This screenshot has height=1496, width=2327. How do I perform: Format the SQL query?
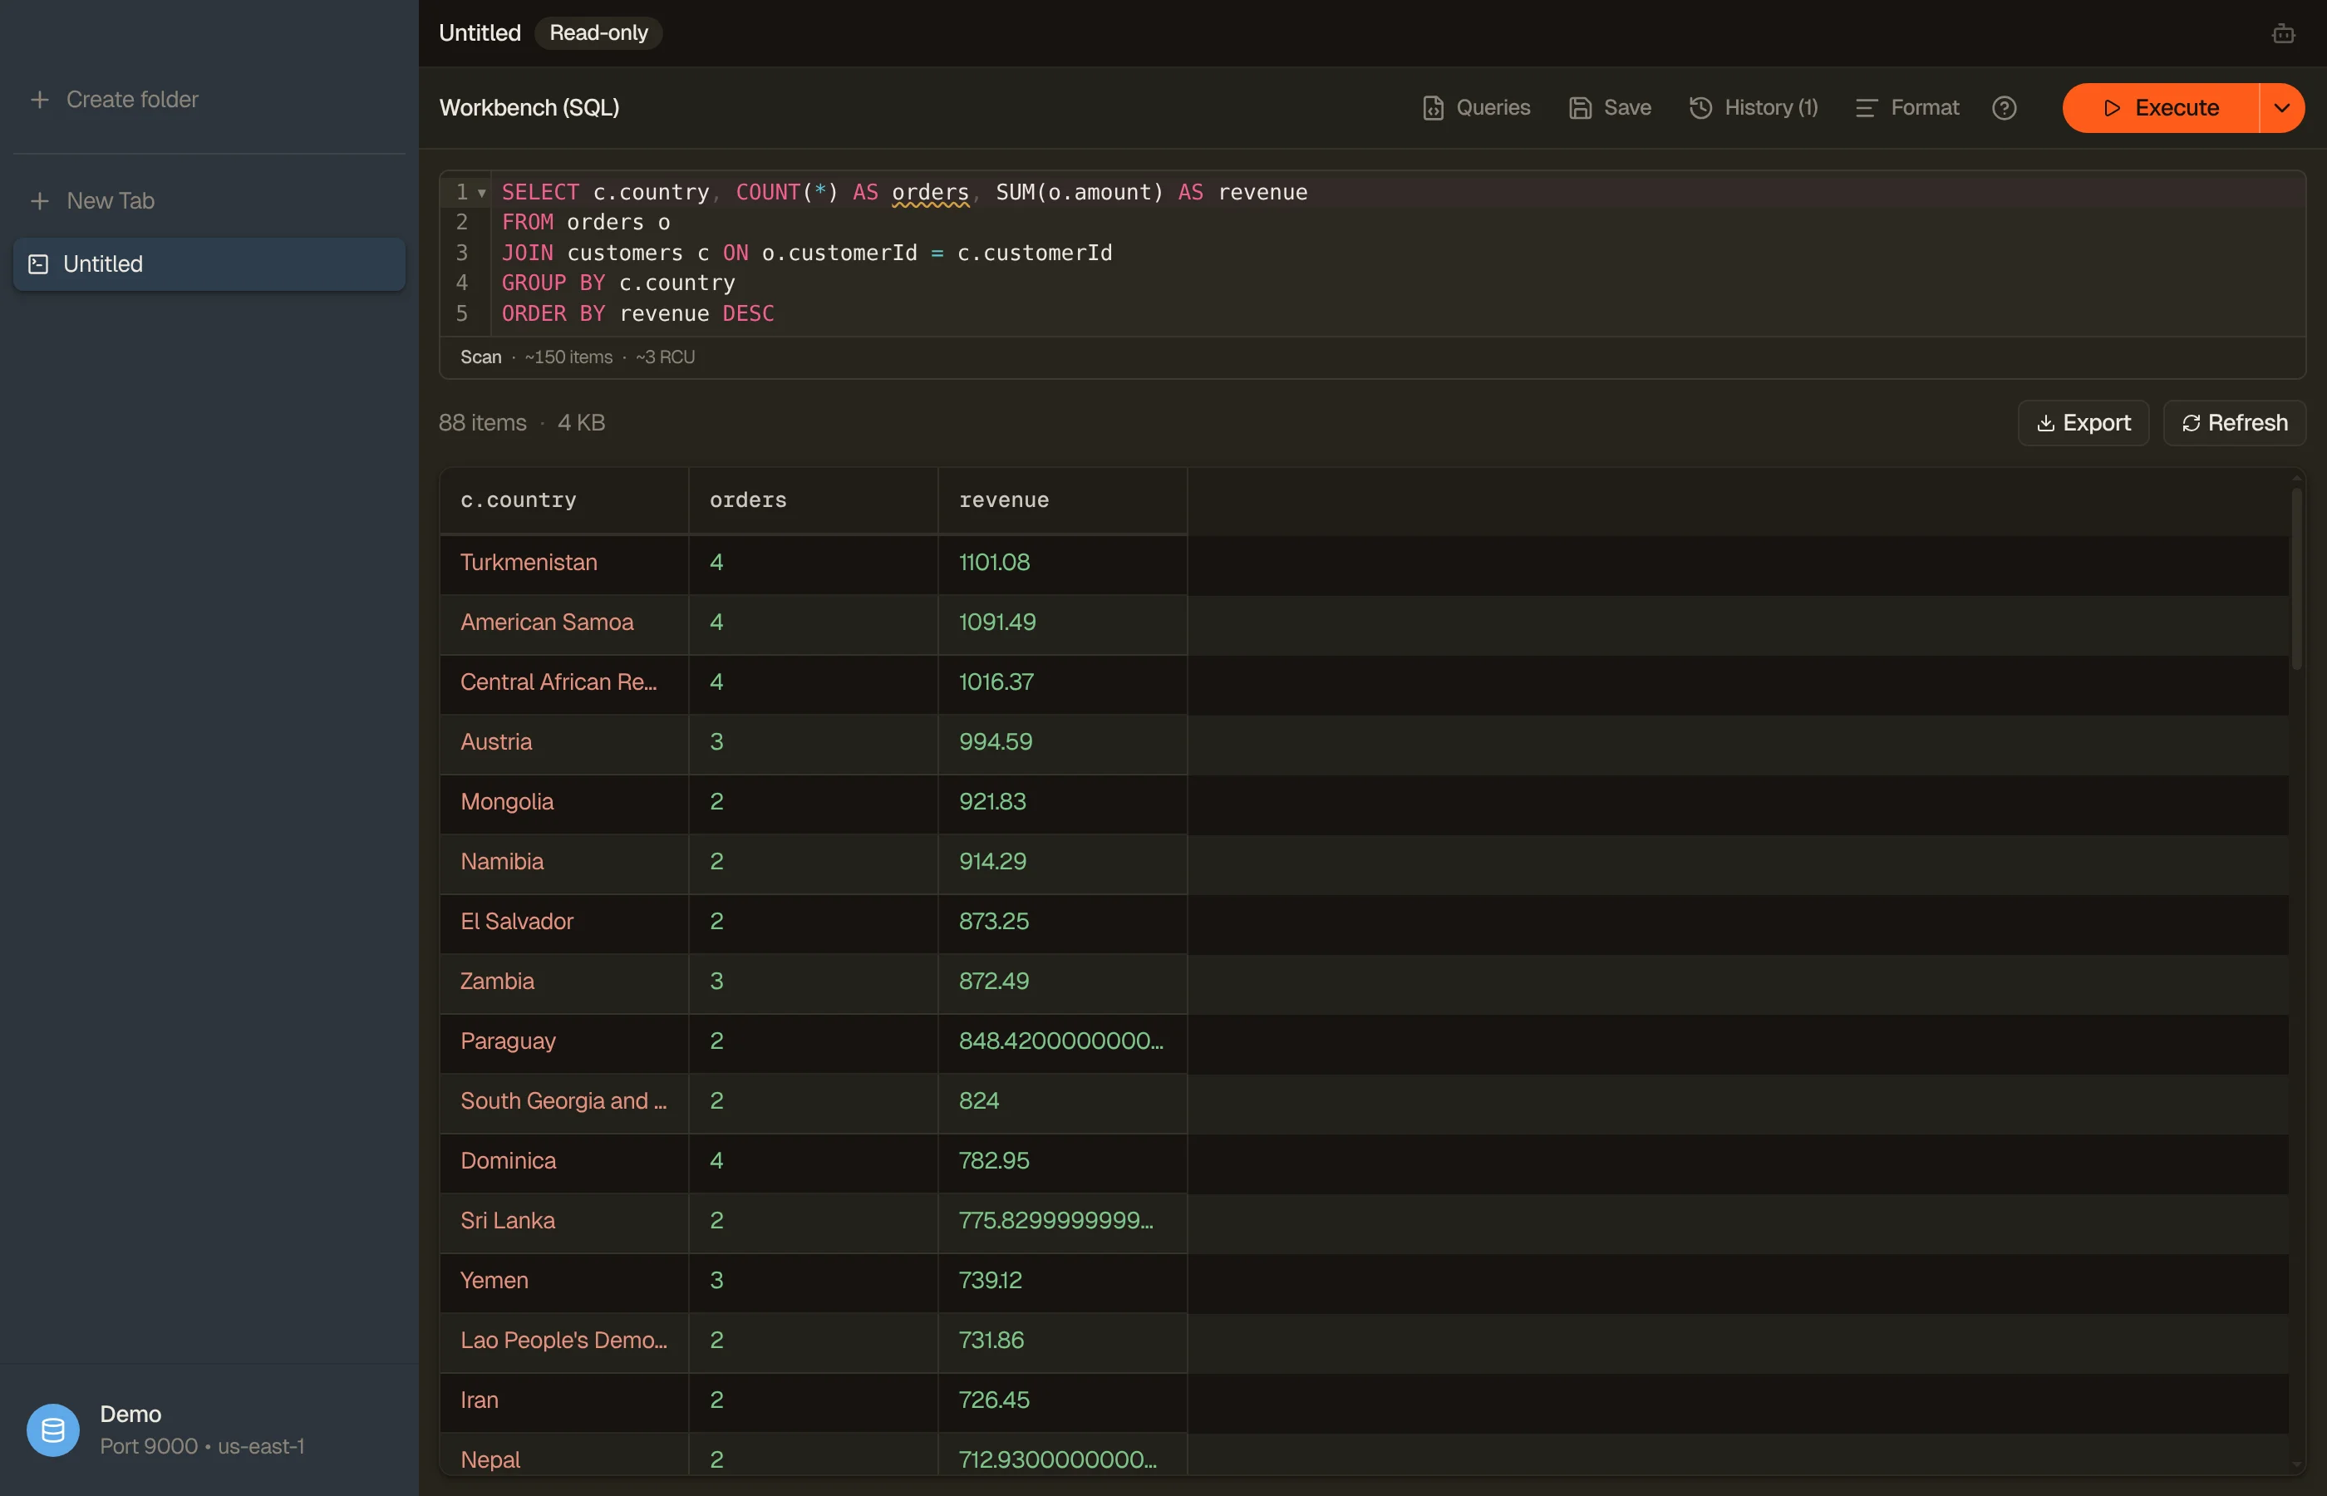(1907, 108)
